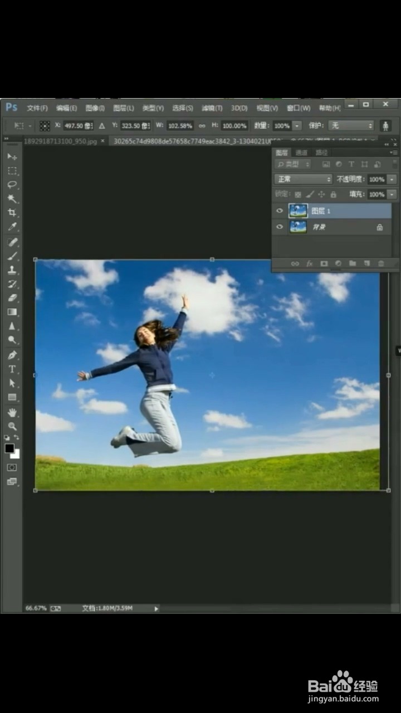Viewport: 401px width, 713px height.
Task: Toggle Quick Mask mode
Action: (12, 467)
